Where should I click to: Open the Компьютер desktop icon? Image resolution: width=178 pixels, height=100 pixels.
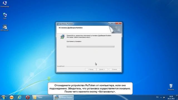click(5, 4)
